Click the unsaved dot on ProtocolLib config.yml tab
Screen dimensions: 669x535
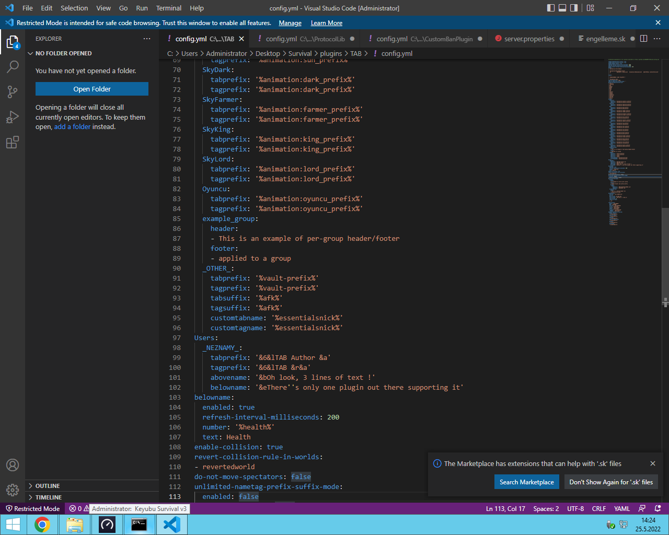coord(352,39)
